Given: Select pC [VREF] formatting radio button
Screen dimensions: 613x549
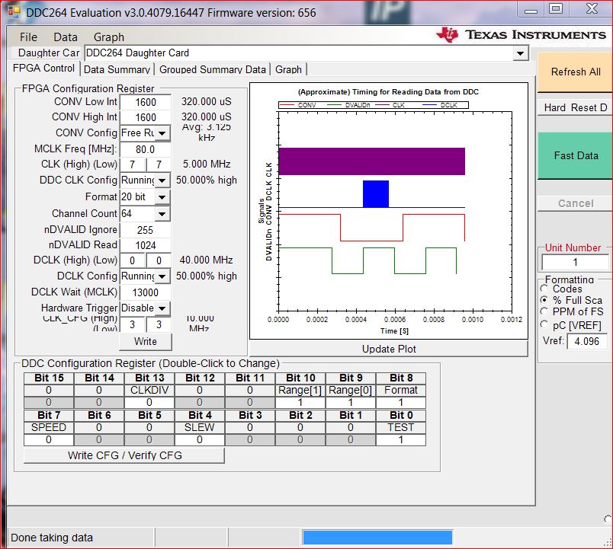Looking at the screenshot, I should [544, 324].
